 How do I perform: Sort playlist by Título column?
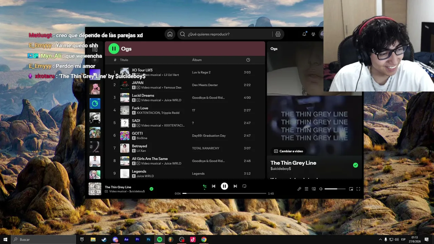click(124, 60)
